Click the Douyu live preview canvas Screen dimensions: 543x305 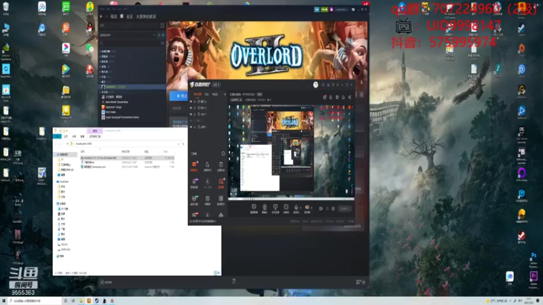[x=291, y=152]
